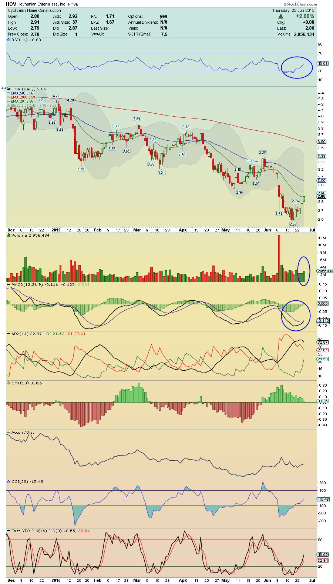The width and height of the screenshot is (333, 584).
Task: Click the stochastic '32.84' axis tag
Action: 323,561
